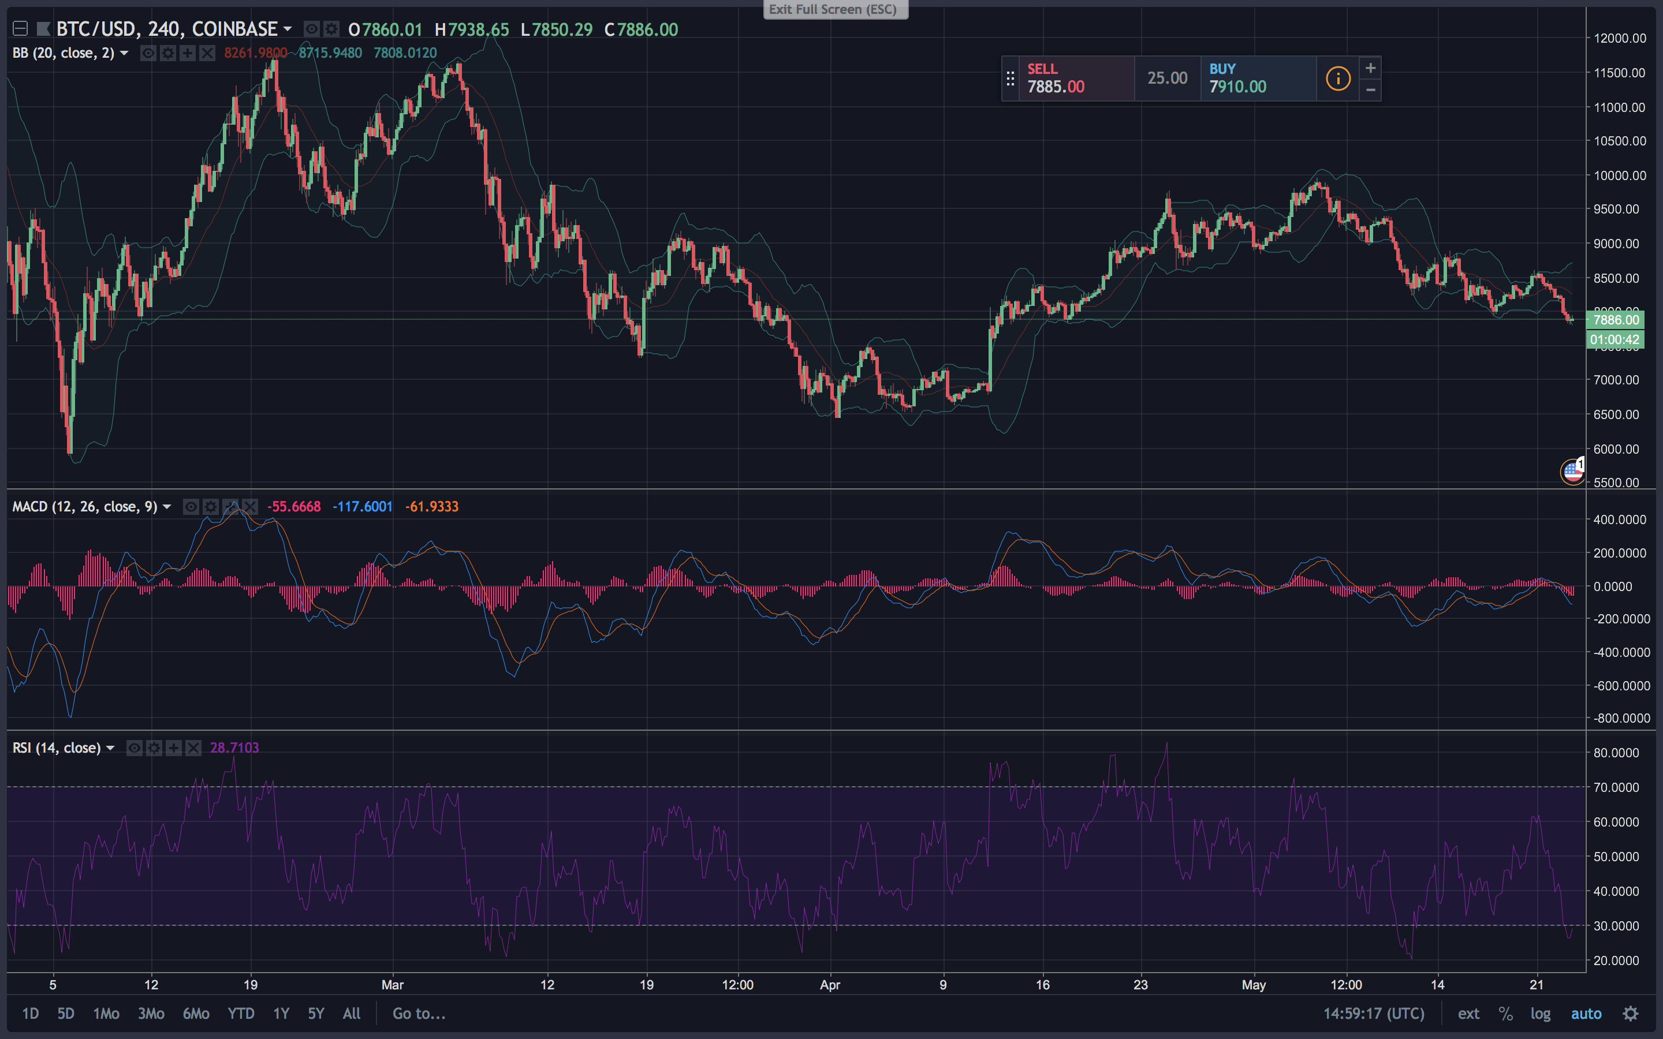This screenshot has width=1663, height=1039.
Task: Click the Mar label on the time axis
Action: 393,985
